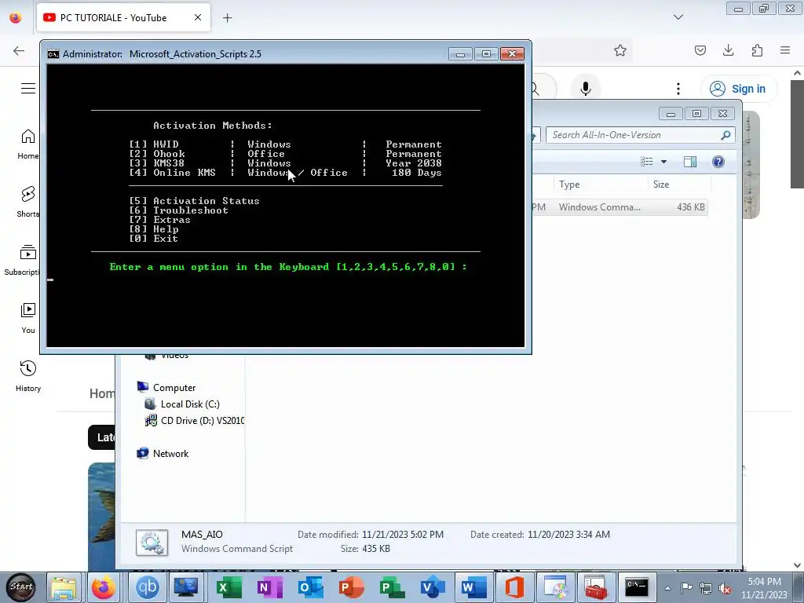Save to Pocket in Firefox toolbar
Screen dimensions: 804x603
click(700, 50)
